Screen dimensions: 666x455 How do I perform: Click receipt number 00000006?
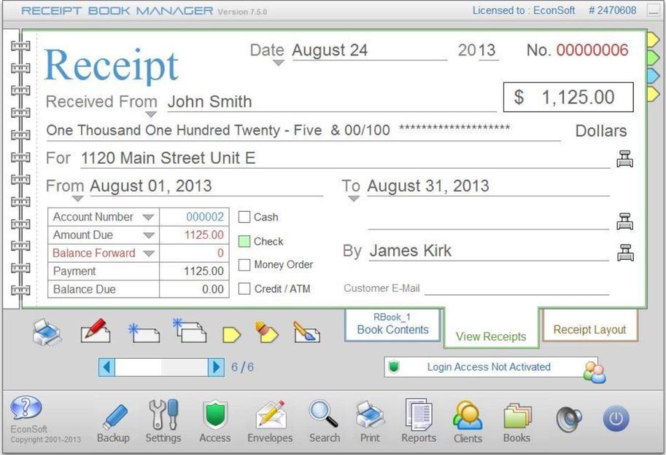[592, 50]
